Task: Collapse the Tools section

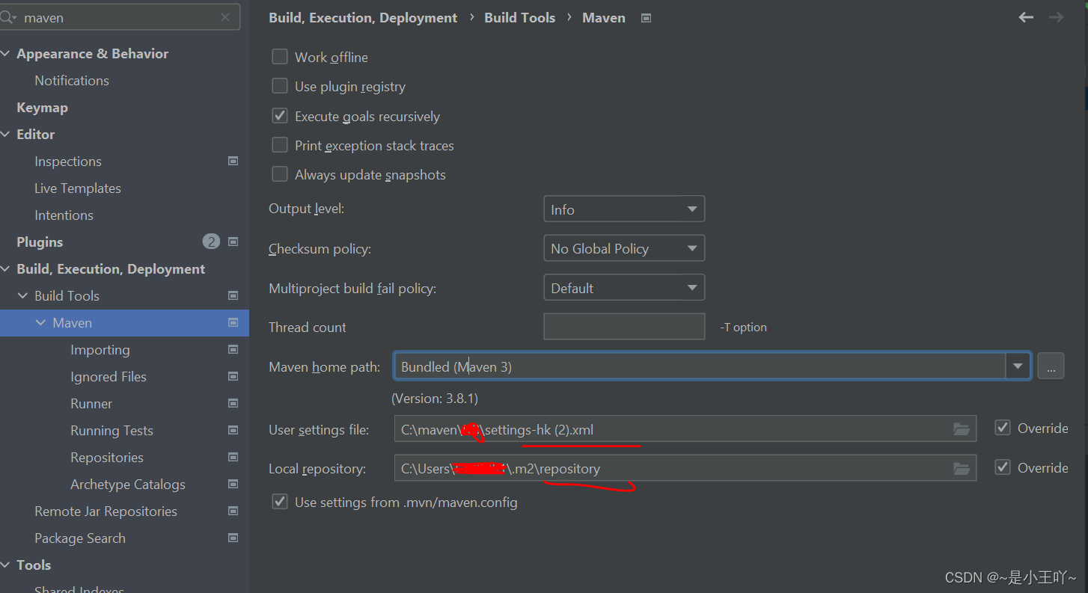Action: pyautogui.click(x=6, y=565)
